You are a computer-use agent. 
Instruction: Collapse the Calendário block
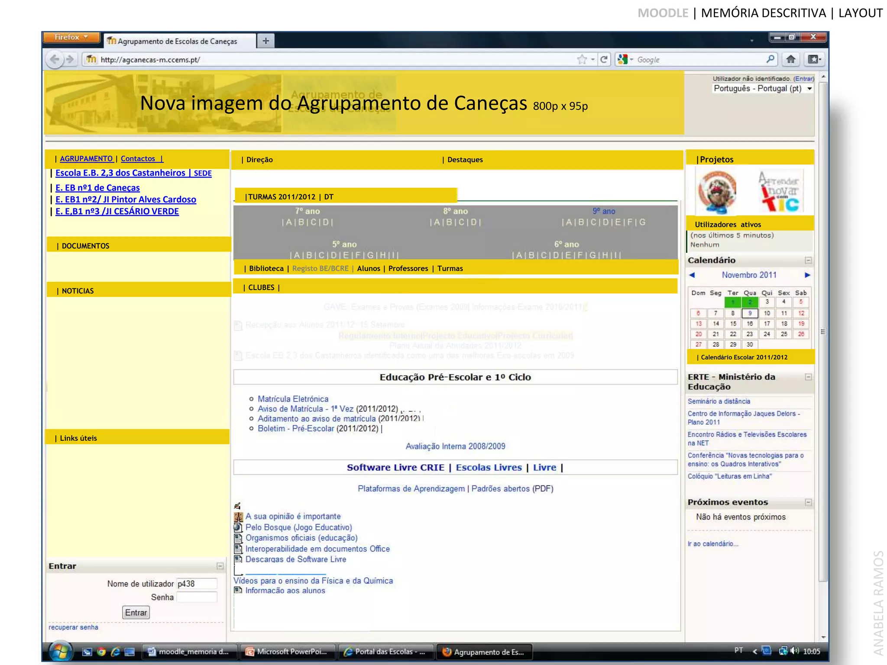808,260
